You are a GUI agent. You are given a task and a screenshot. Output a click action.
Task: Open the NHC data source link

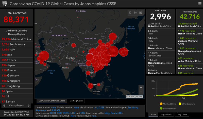73,113
